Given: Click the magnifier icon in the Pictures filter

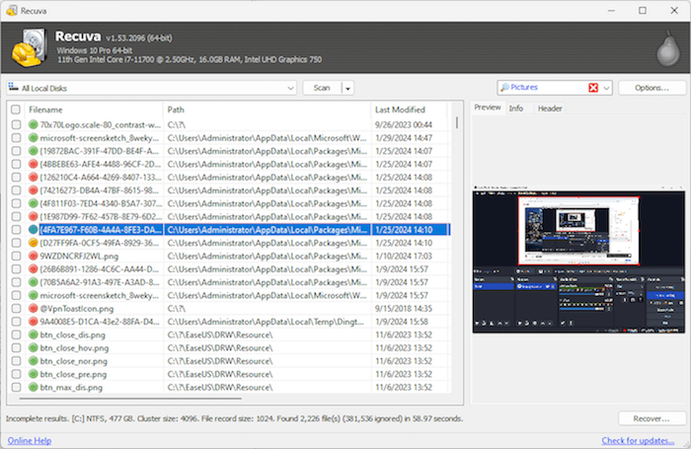Looking at the screenshot, I should (504, 87).
